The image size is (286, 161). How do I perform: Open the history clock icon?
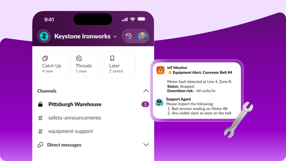pyautogui.click(x=128, y=36)
